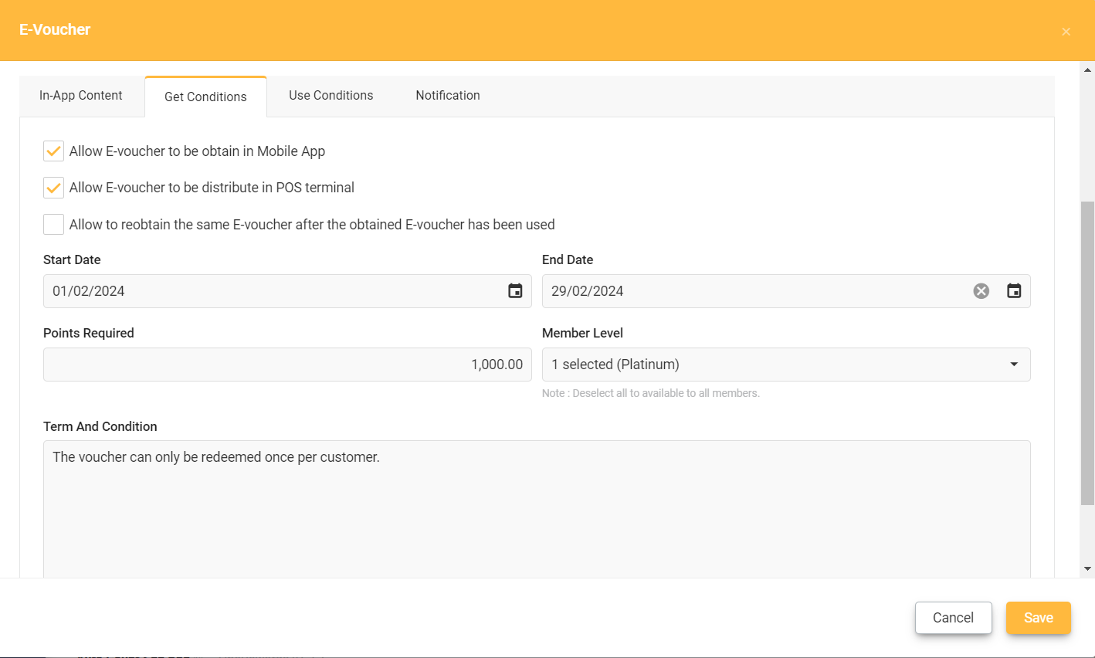Save the E-Voucher settings

[x=1038, y=618]
